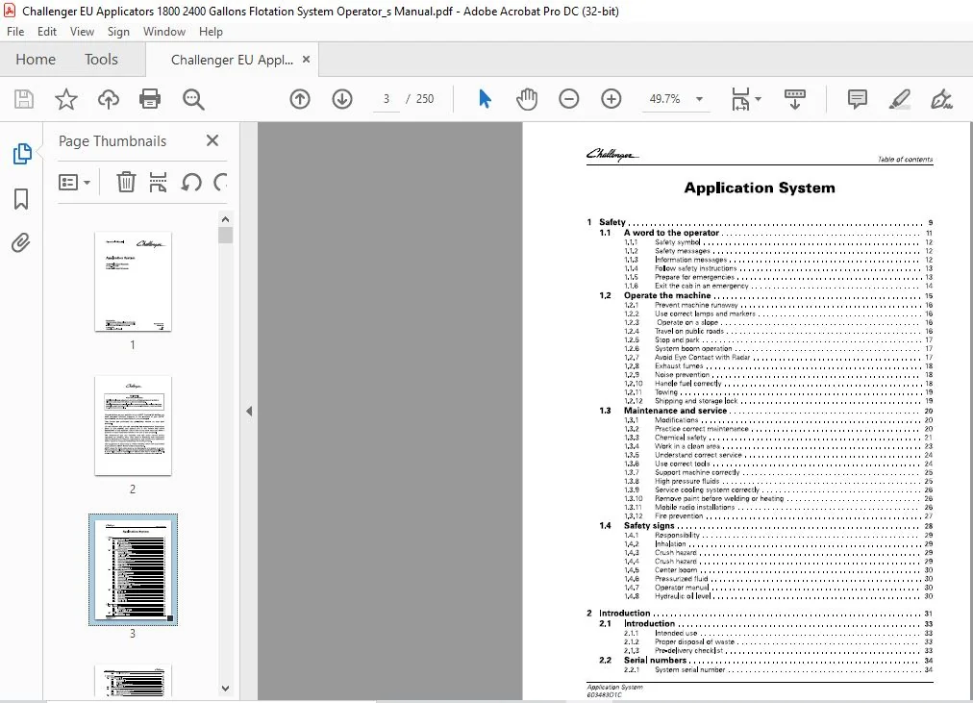This screenshot has height=703, width=973.
Task: Choose the Selection arrow tool
Action: point(486,99)
